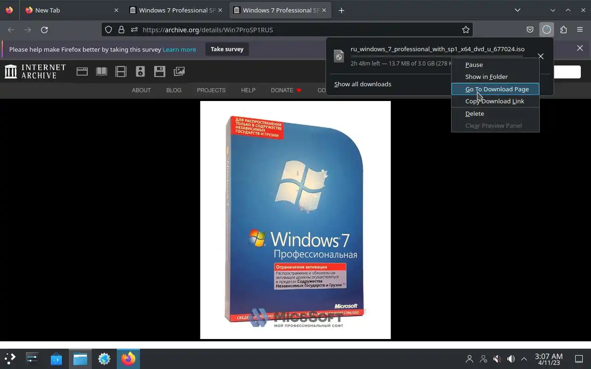Open volume tray icon
The width and height of the screenshot is (591, 369).
tap(511, 359)
